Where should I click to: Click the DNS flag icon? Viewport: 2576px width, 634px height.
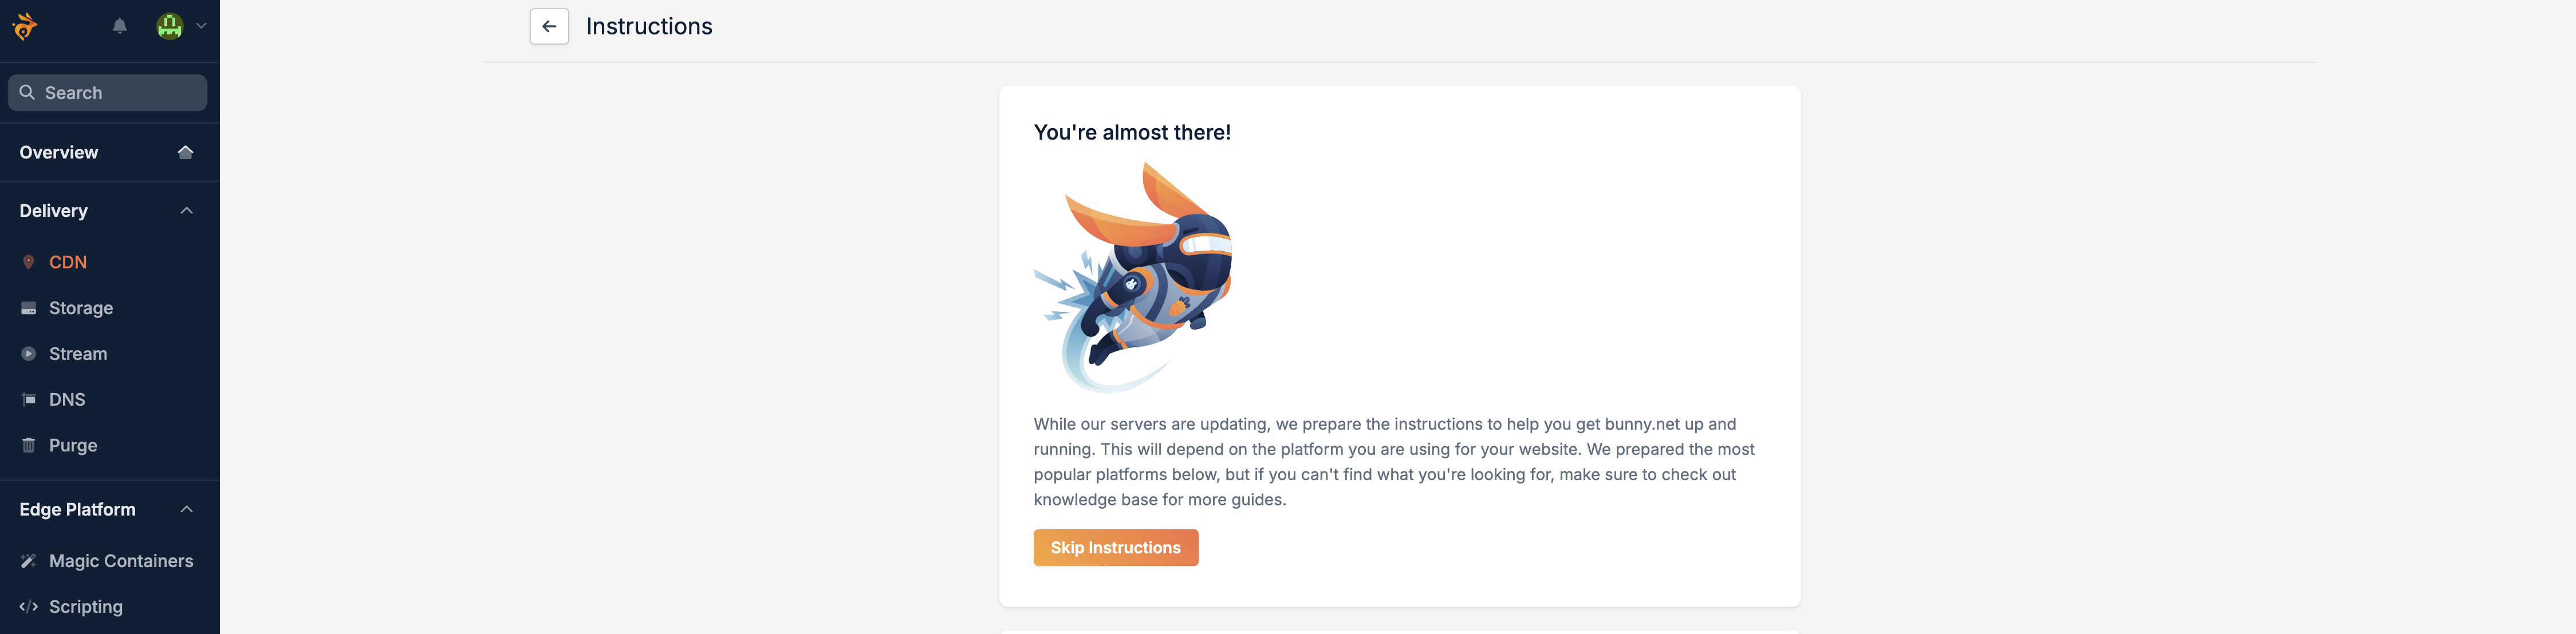coord(29,399)
